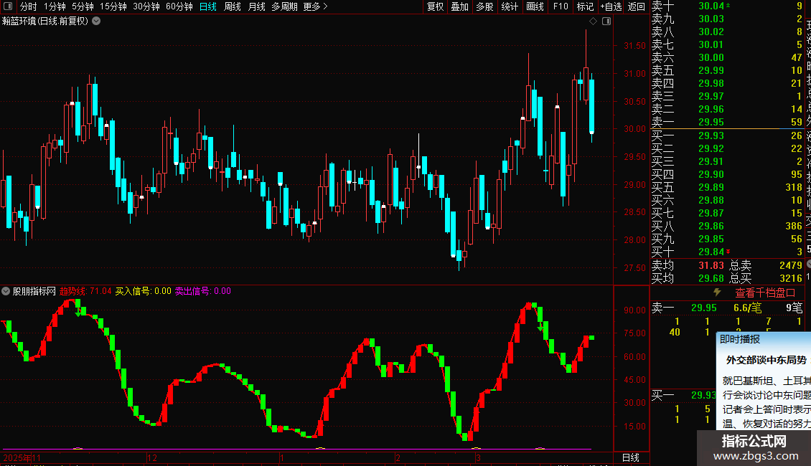The height and width of the screenshot is (466, 811).
Task: Open the 多周期 multi-period view
Action: click(284, 6)
